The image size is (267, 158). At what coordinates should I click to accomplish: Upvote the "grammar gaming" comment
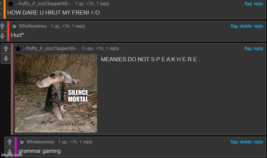click(x=9, y=142)
